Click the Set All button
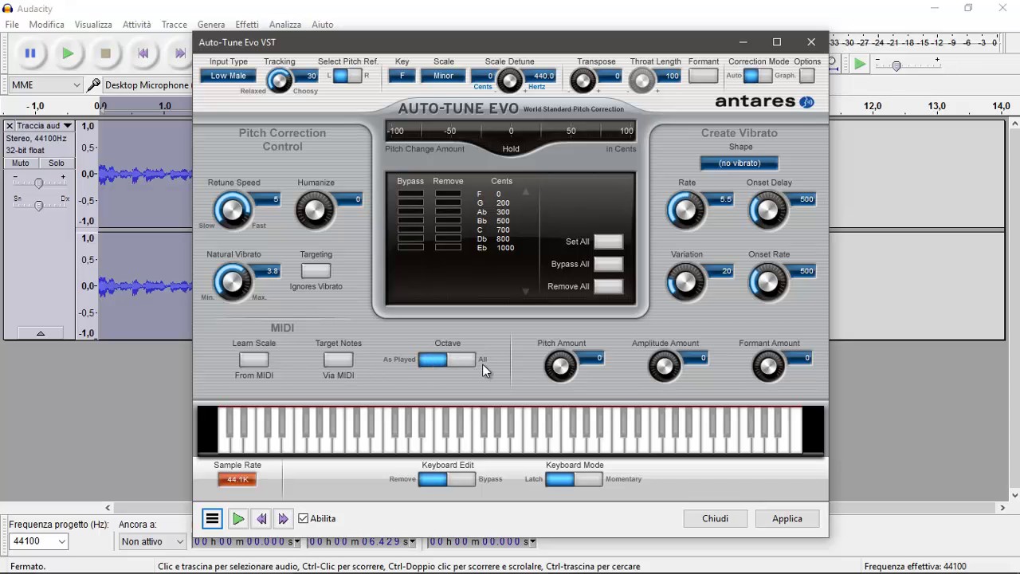The height and width of the screenshot is (574, 1020). click(x=608, y=242)
